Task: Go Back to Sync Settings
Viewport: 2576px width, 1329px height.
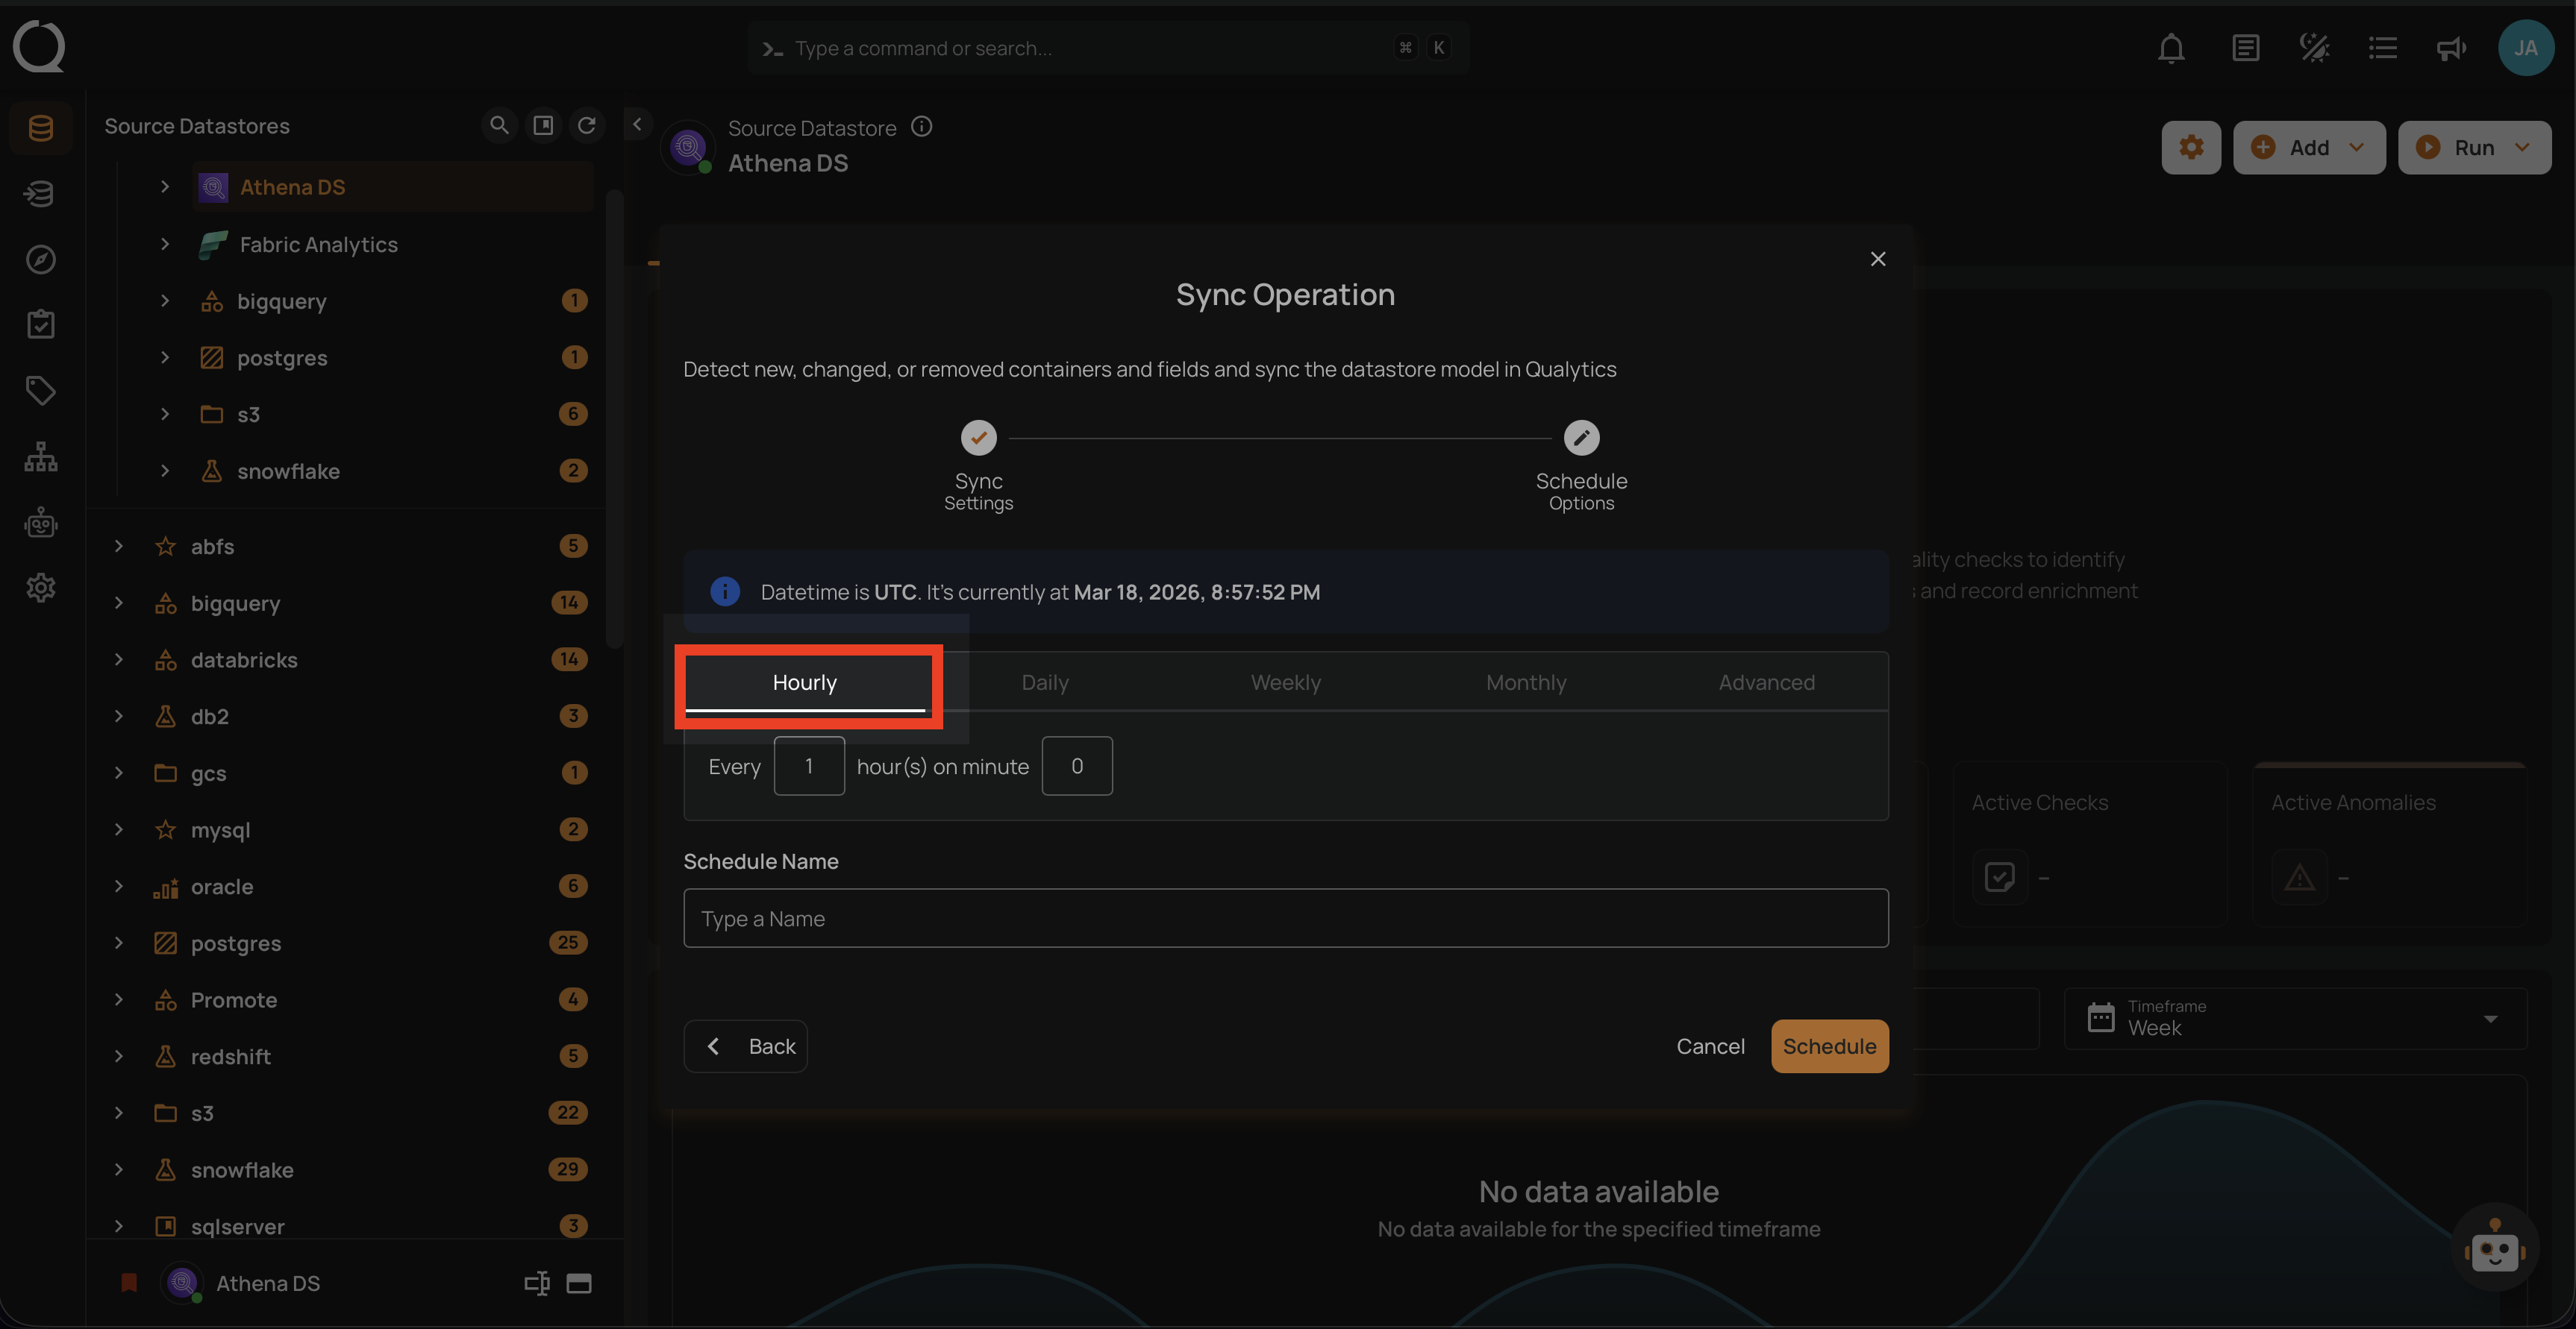Action: (746, 1046)
